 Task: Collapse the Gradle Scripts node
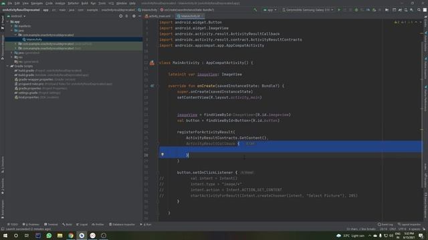(7, 66)
